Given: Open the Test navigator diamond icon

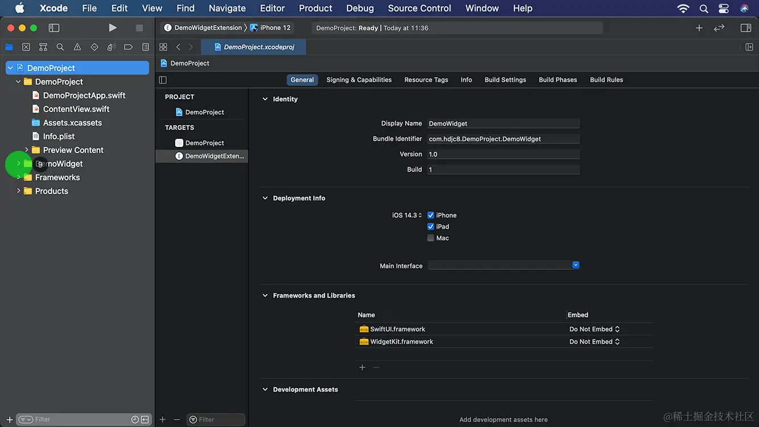Looking at the screenshot, I should click(94, 47).
